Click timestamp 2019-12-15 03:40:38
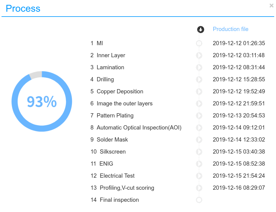 239,152
